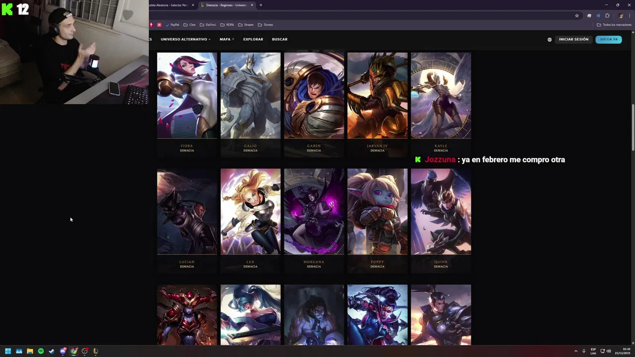Open the Kayle champion card

441,105
